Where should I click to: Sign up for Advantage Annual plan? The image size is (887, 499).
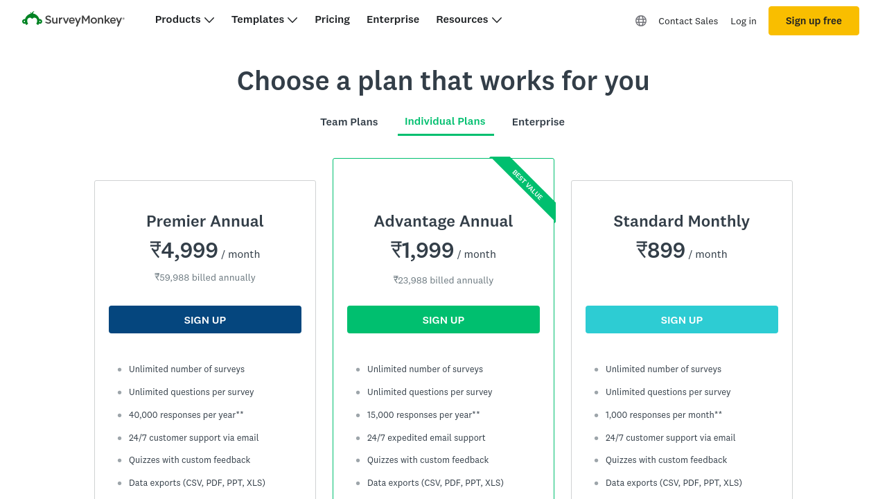tap(443, 319)
